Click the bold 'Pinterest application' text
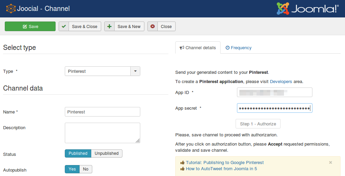Screen dimensions: 345x176 click(x=221, y=82)
